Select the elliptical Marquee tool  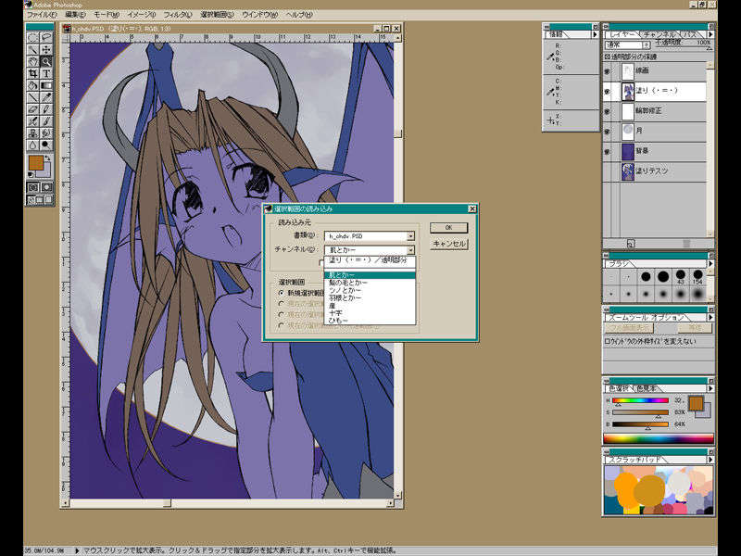tap(32, 37)
